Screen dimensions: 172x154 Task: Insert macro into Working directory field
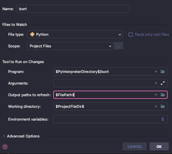(x=156, y=106)
